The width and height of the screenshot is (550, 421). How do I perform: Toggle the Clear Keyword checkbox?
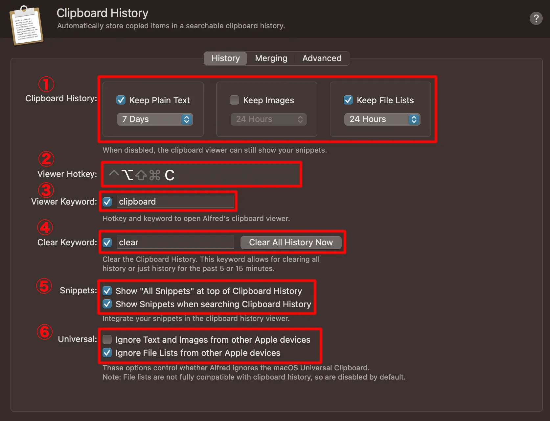click(x=107, y=242)
